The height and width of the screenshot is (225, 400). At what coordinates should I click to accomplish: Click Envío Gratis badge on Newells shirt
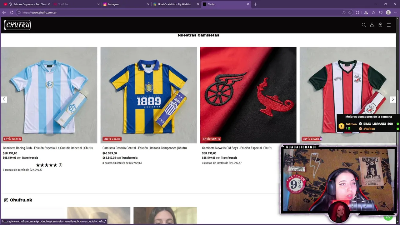pos(212,139)
